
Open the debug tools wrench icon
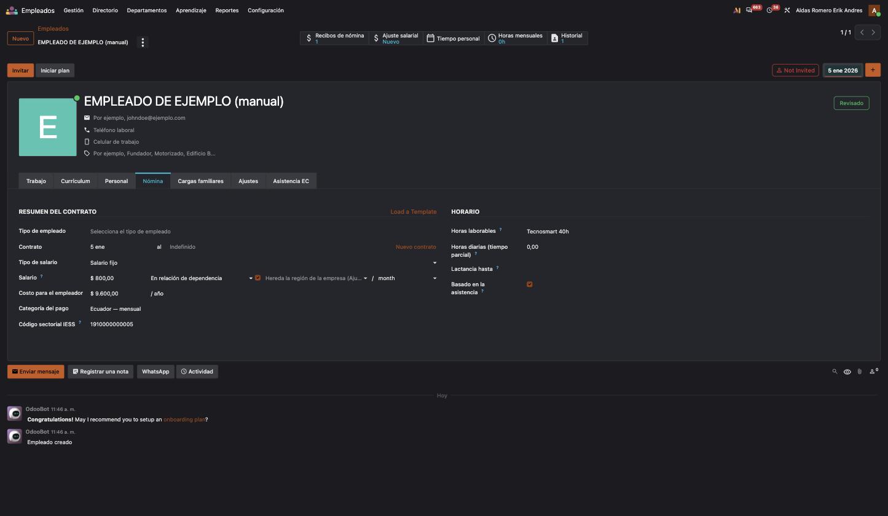[x=787, y=10]
